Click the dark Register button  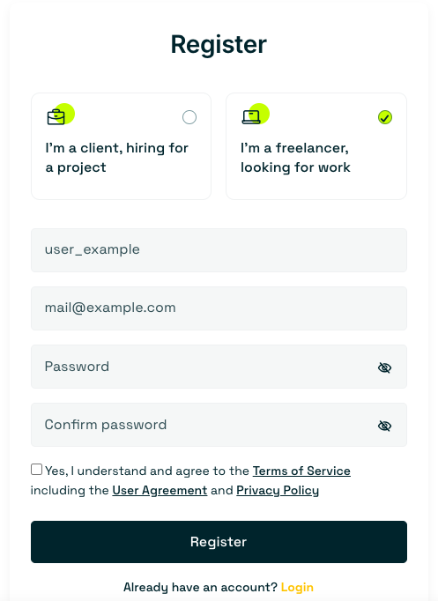click(x=219, y=542)
